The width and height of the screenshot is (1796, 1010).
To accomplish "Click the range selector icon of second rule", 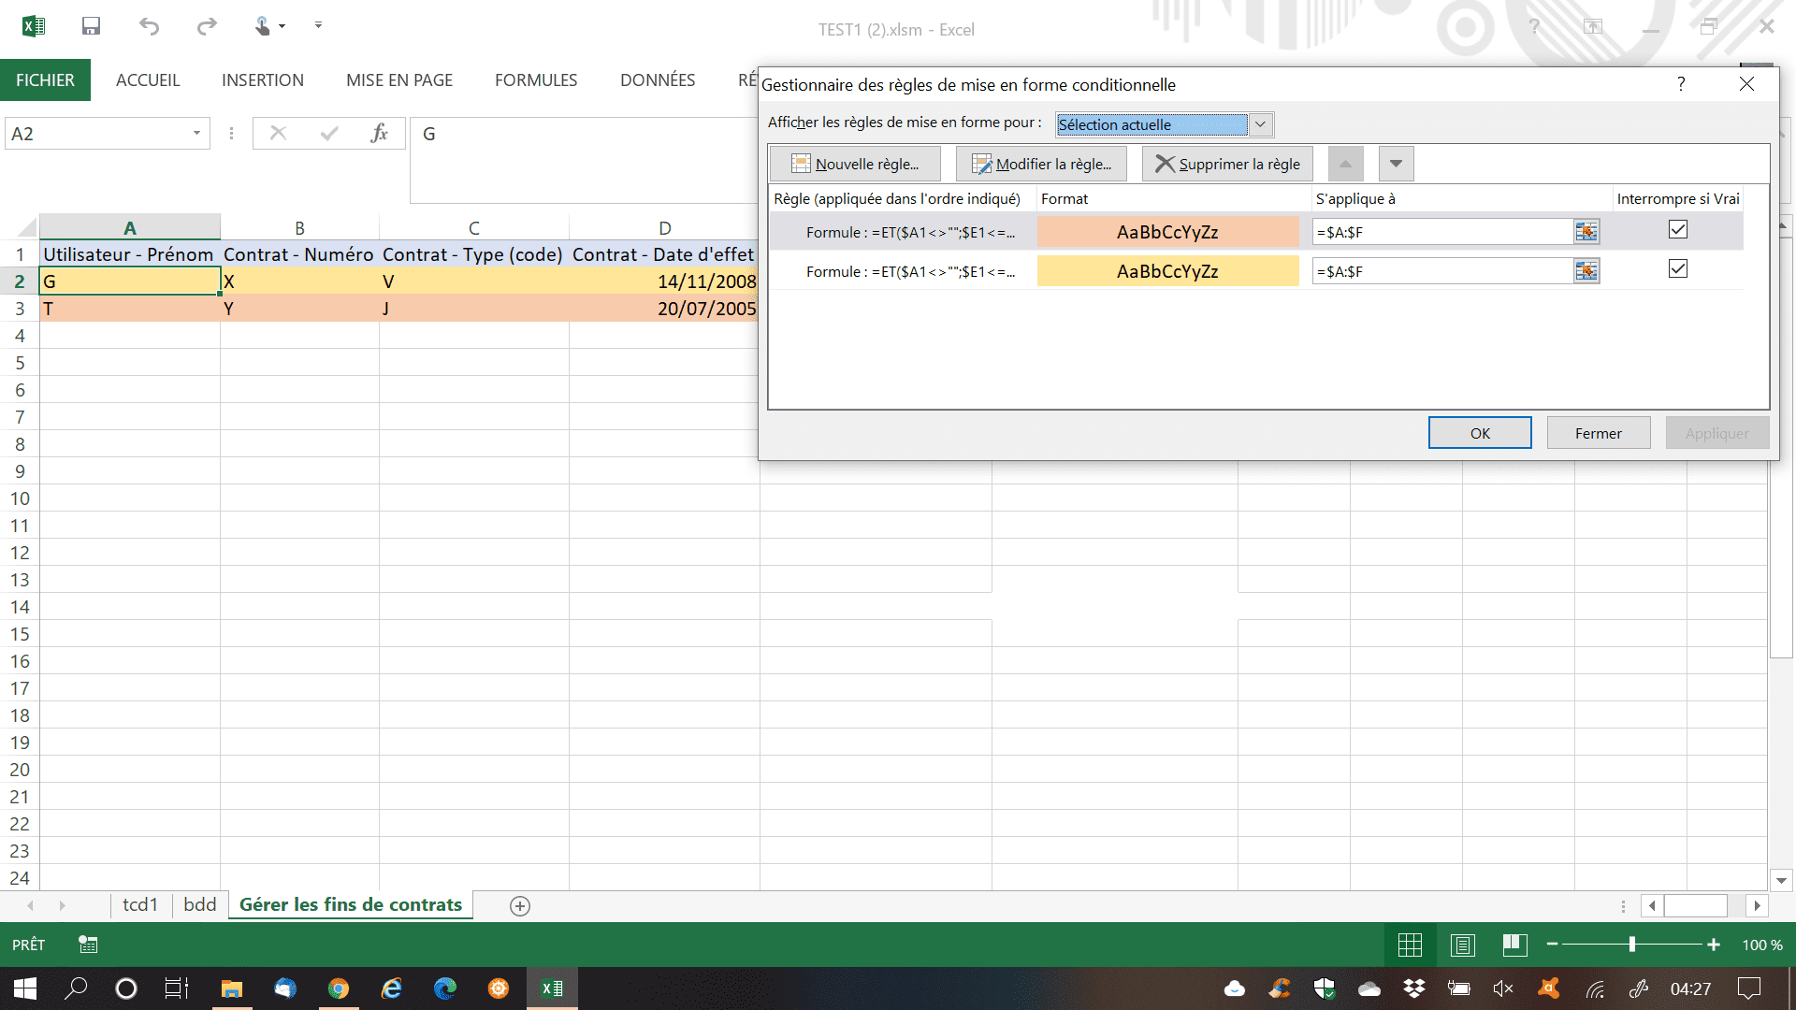I will point(1586,271).
